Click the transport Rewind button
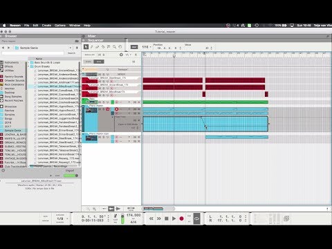This screenshot has width=332, height=249. coord(151,219)
